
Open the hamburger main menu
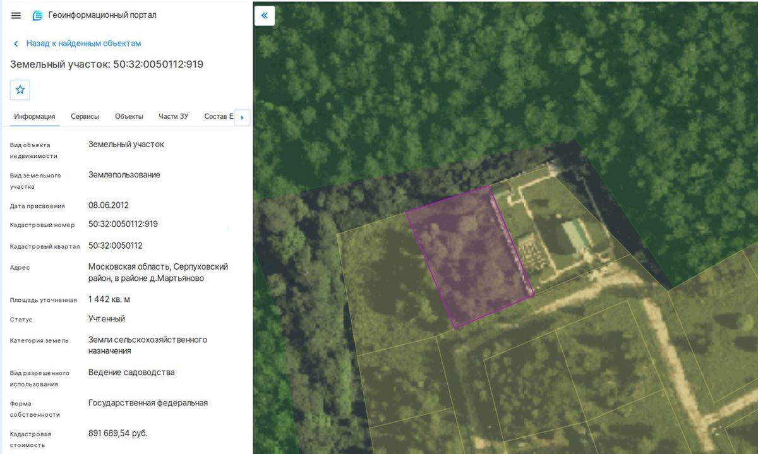[x=16, y=16]
